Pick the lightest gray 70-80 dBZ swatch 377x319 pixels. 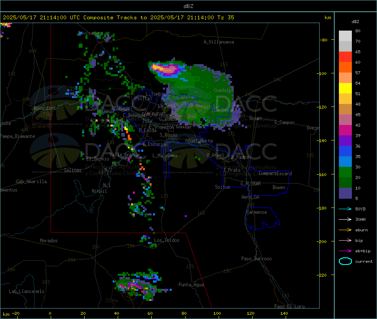(x=345, y=36)
